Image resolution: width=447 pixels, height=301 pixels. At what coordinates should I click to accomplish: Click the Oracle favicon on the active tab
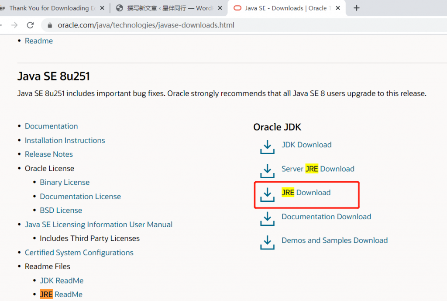[x=237, y=8]
